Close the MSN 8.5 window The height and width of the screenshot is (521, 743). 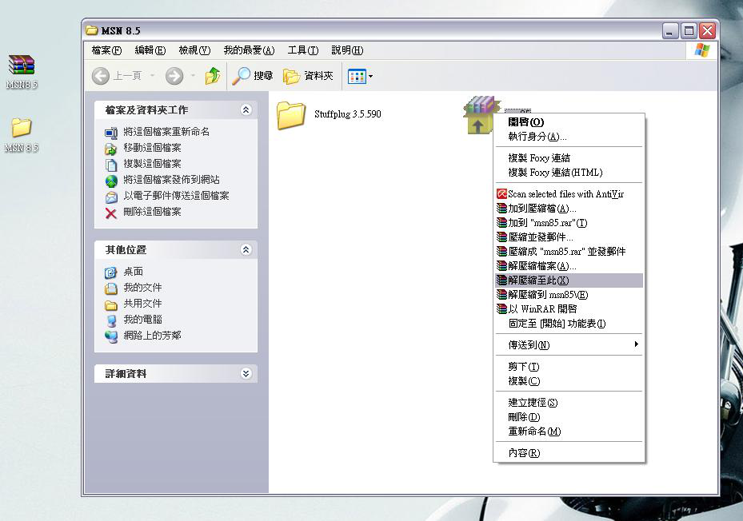tap(708, 31)
